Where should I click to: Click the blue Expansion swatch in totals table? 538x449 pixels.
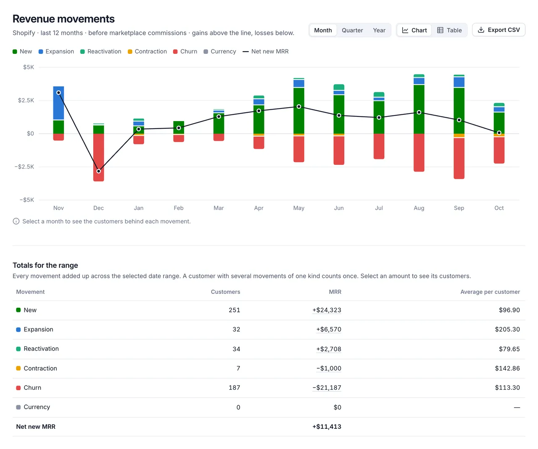point(18,330)
